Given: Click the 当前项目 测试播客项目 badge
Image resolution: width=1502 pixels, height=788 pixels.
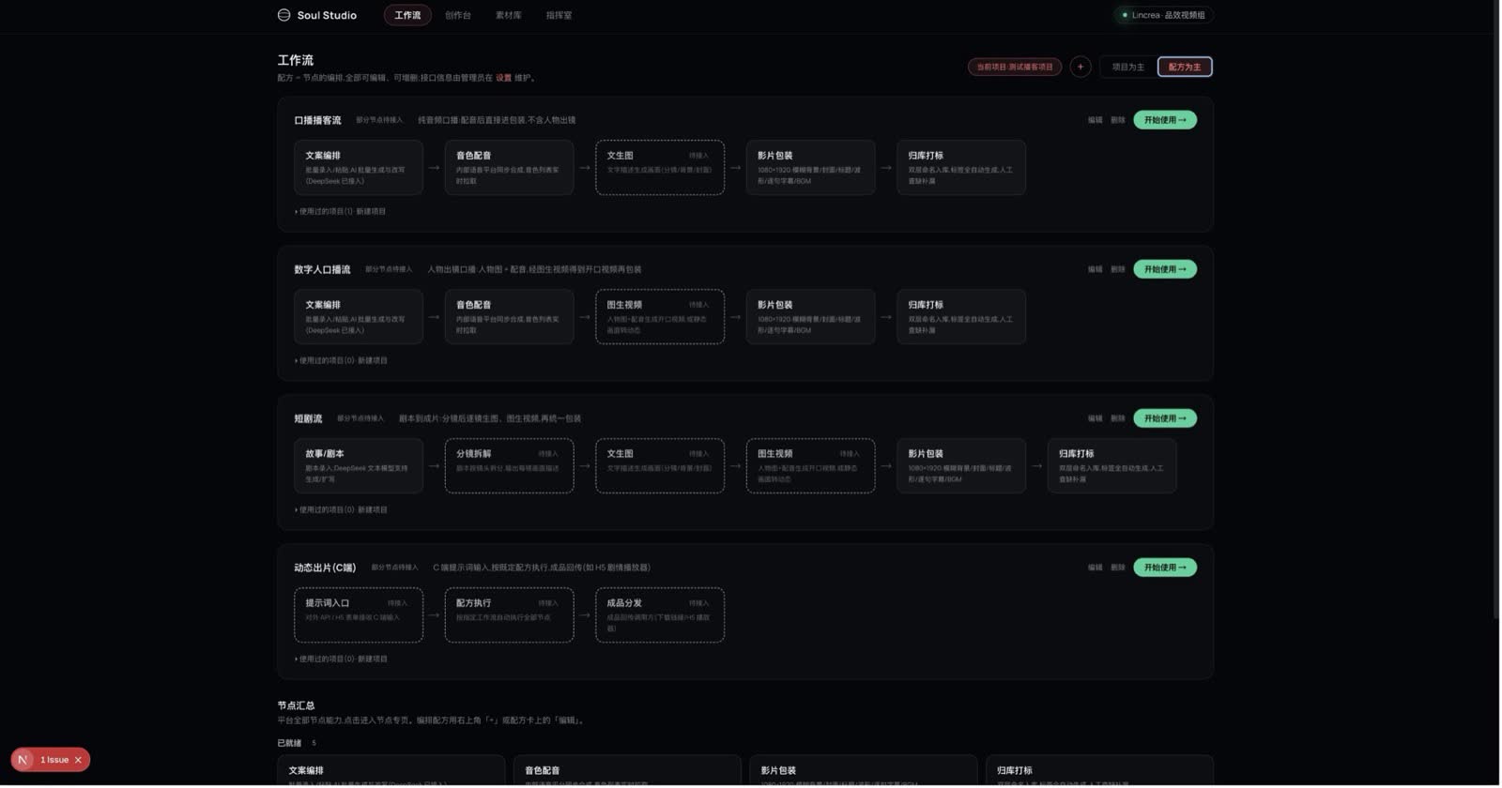Looking at the screenshot, I should click(1016, 67).
